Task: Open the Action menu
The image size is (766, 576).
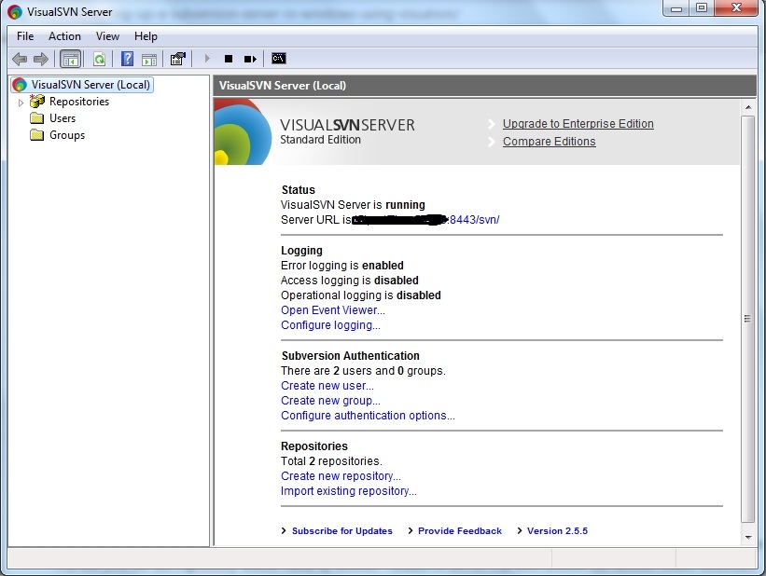Action: 64,36
